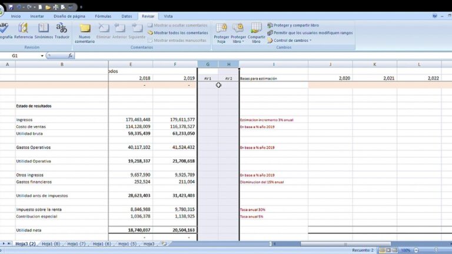Select cell with 179,611,577 Ingresos 2019
This screenshot has width=452, height=254.
(x=175, y=119)
